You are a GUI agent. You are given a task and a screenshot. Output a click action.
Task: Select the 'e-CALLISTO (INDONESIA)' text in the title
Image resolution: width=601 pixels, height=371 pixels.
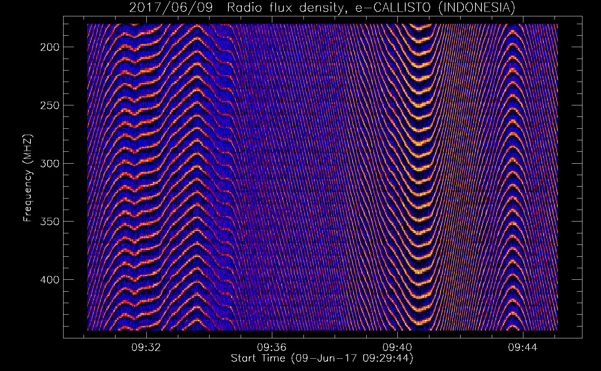click(435, 8)
